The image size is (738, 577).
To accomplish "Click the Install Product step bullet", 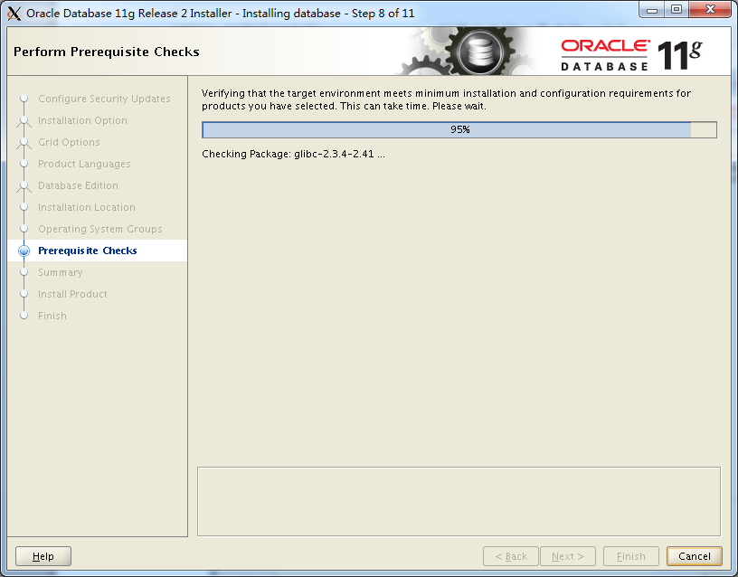I will (24, 294).
